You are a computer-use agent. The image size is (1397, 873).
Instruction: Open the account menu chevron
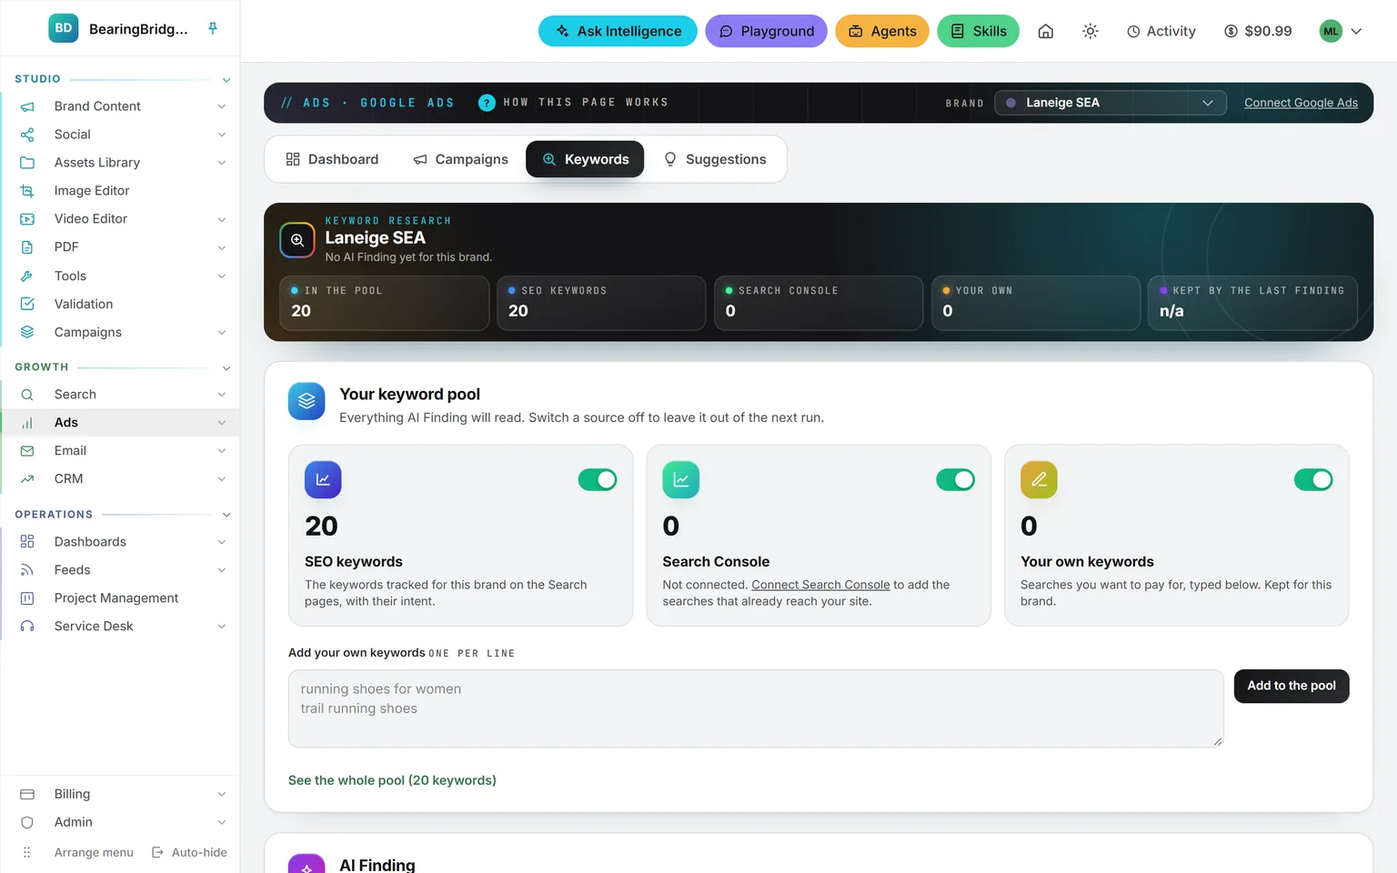click(x=1356, y=31)
